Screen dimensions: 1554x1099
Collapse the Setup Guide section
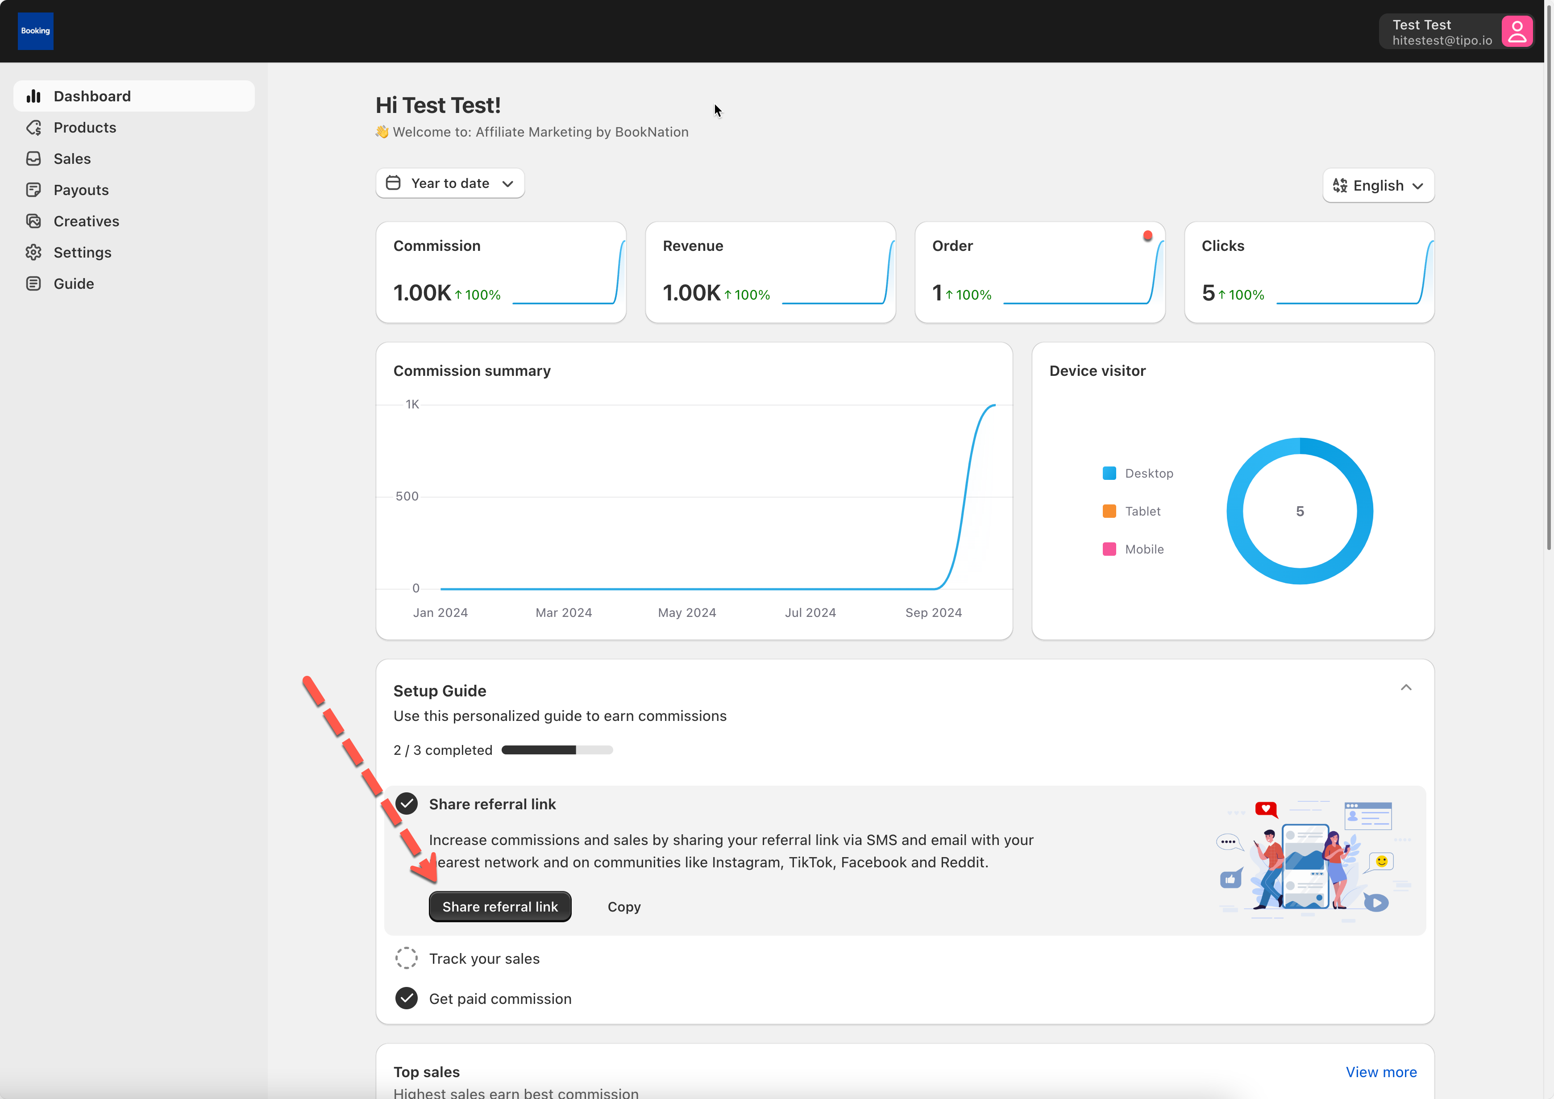tap(1406, 688)
